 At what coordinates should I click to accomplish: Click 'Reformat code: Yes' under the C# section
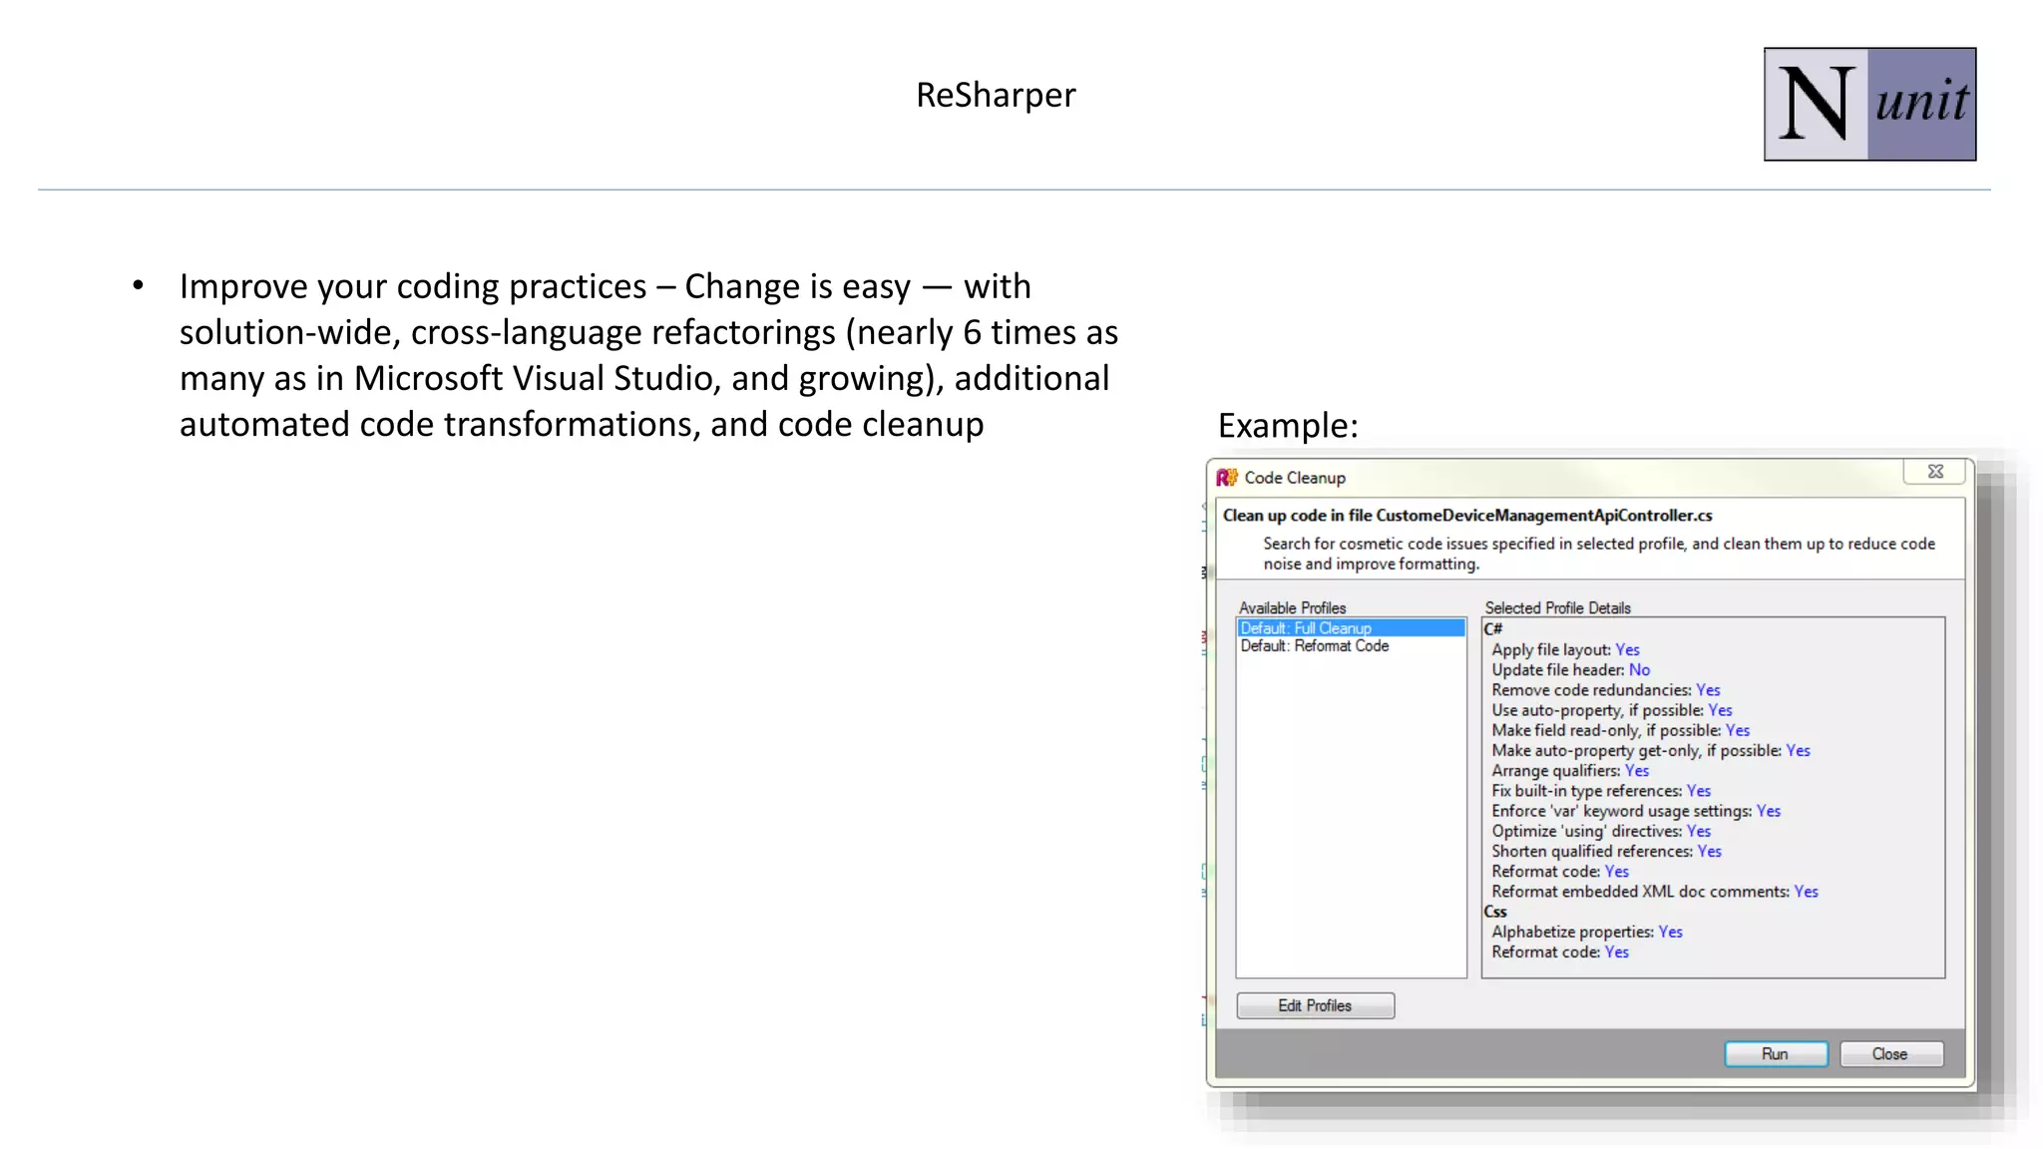click(x=1559, y=872)
